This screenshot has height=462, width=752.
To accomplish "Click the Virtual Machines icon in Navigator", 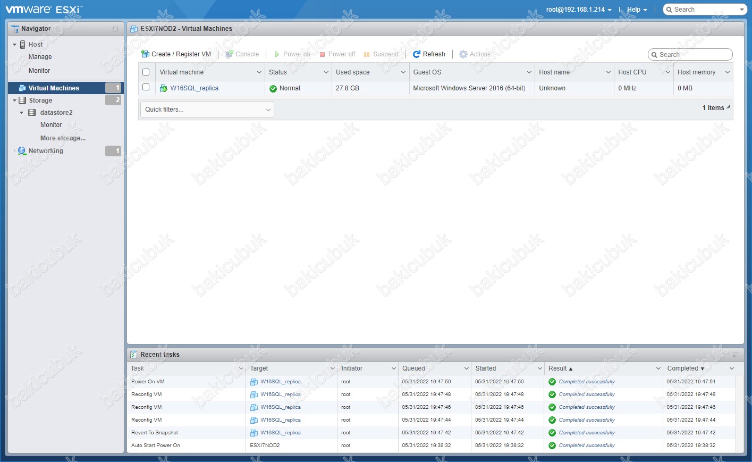I will (22, 88).
